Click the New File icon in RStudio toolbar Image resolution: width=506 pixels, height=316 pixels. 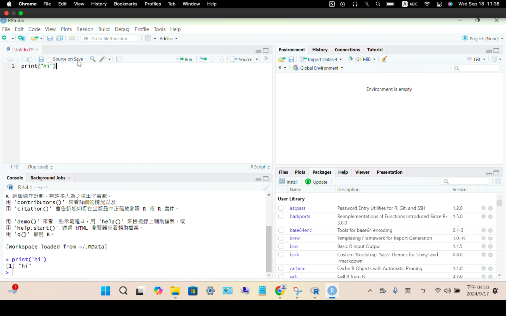pyautogui.click(x=4, y=38)
